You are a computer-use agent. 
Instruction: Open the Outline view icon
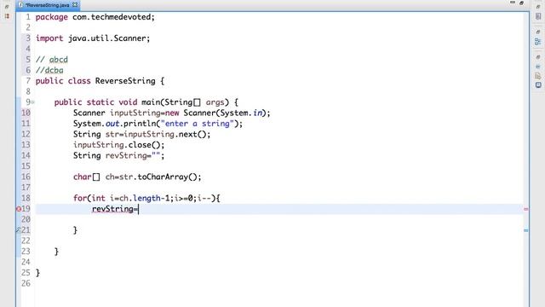pos(538,42)
